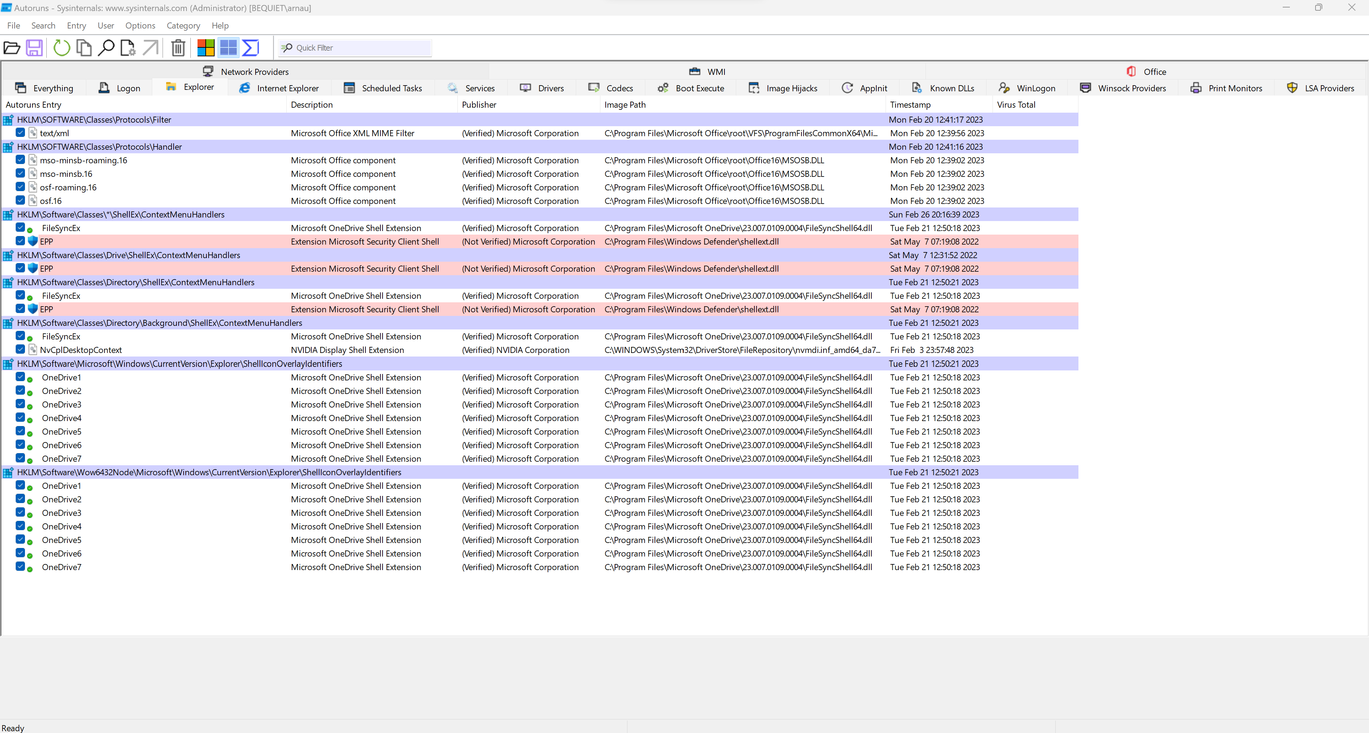Open the Category menu
1369x733 pixels.
point(183,26)
